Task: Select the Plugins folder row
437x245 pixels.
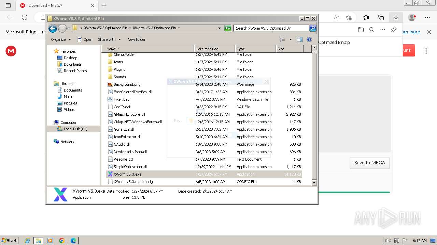Action: click(x=204, y=69)
